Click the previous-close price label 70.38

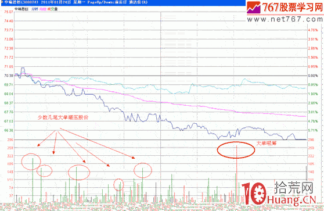(9, 76)
